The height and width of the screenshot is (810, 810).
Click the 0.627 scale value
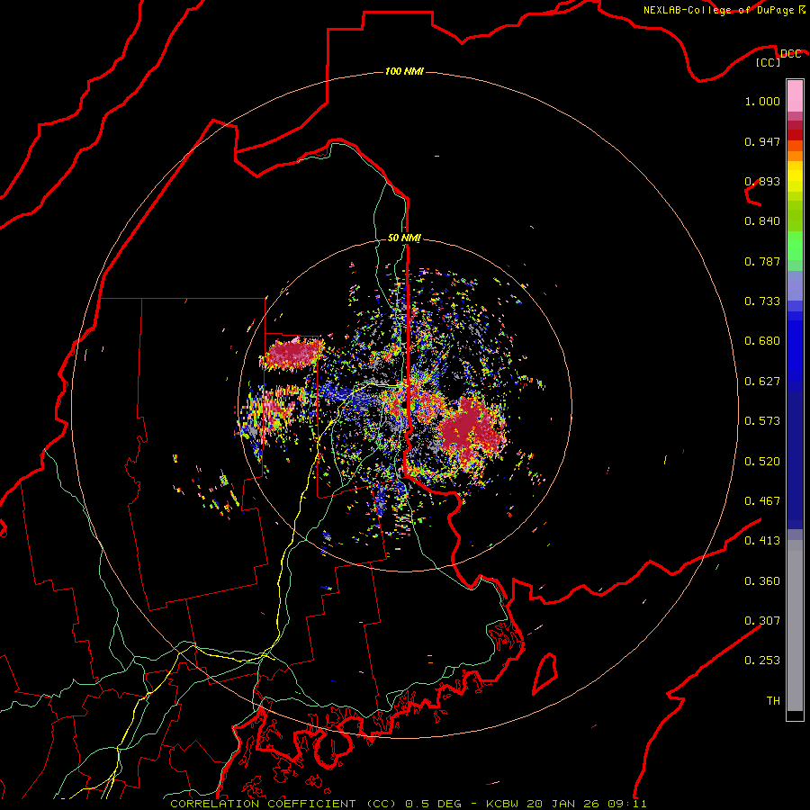pyautogui.click(x=762, y=382)
